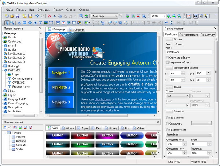The image size is (220, 166).
Task: Toggle the selection handles display button
Action: click(196, 16)
